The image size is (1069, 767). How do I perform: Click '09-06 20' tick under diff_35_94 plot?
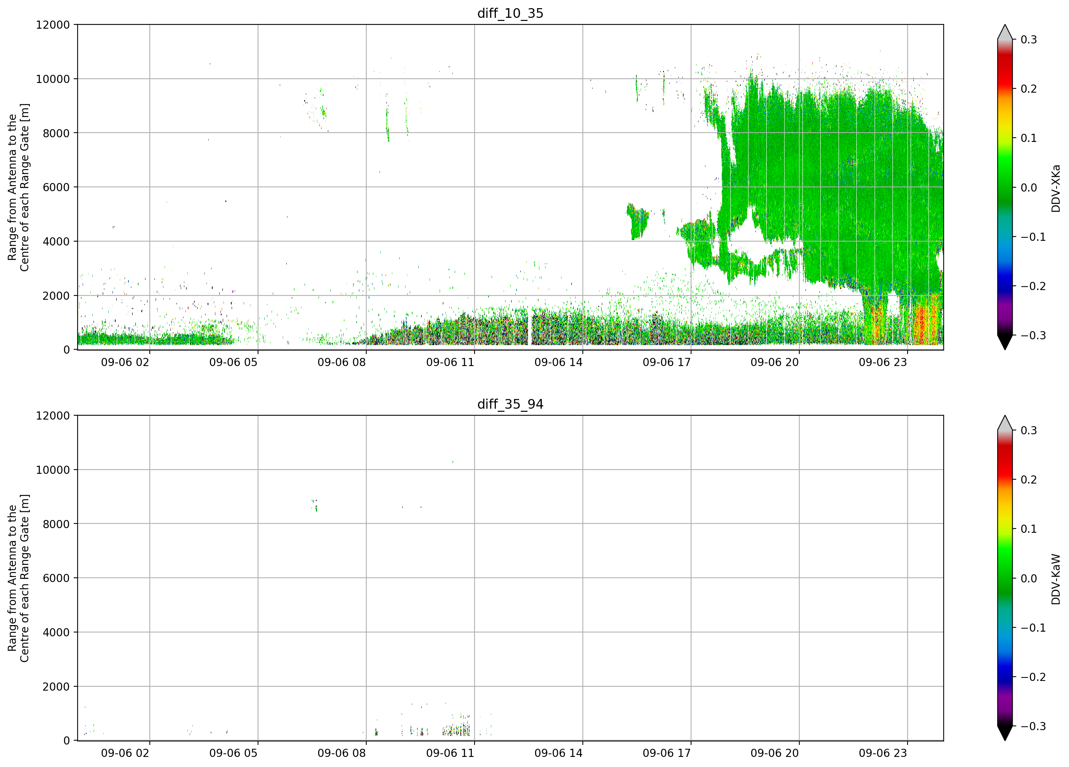click(x=775, y=753)
